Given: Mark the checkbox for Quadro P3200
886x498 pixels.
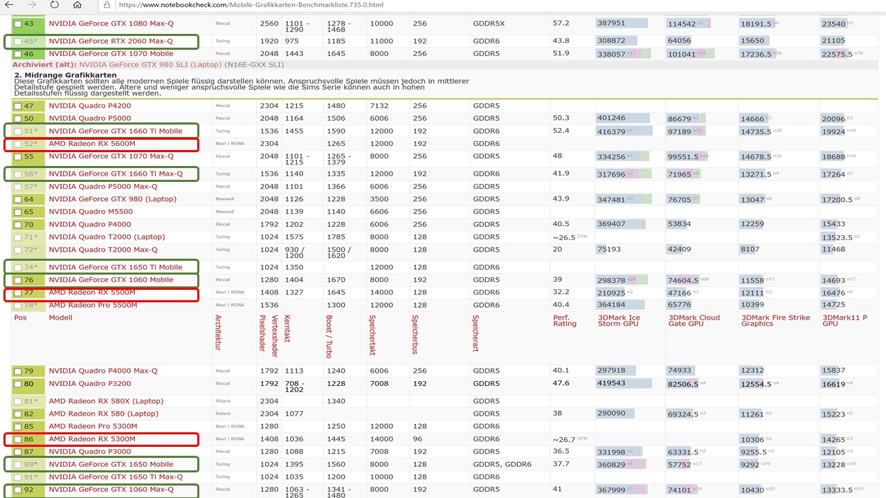Looking at the screenshot, I should [x=18, y=385].
